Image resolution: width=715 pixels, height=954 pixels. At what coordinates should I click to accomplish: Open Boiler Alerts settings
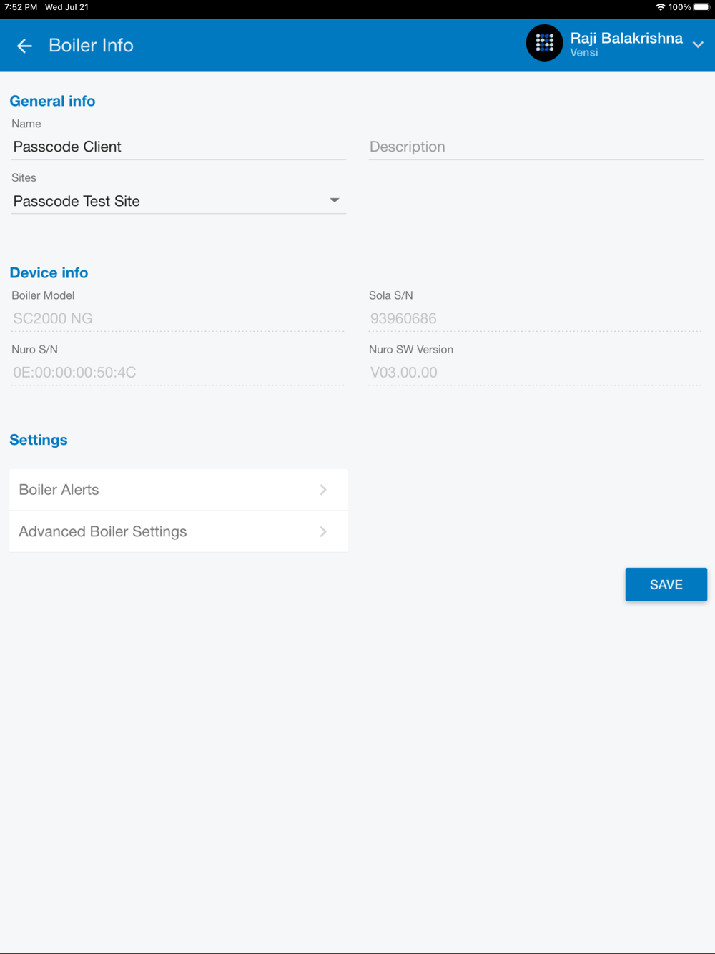[x=164, y=490]
